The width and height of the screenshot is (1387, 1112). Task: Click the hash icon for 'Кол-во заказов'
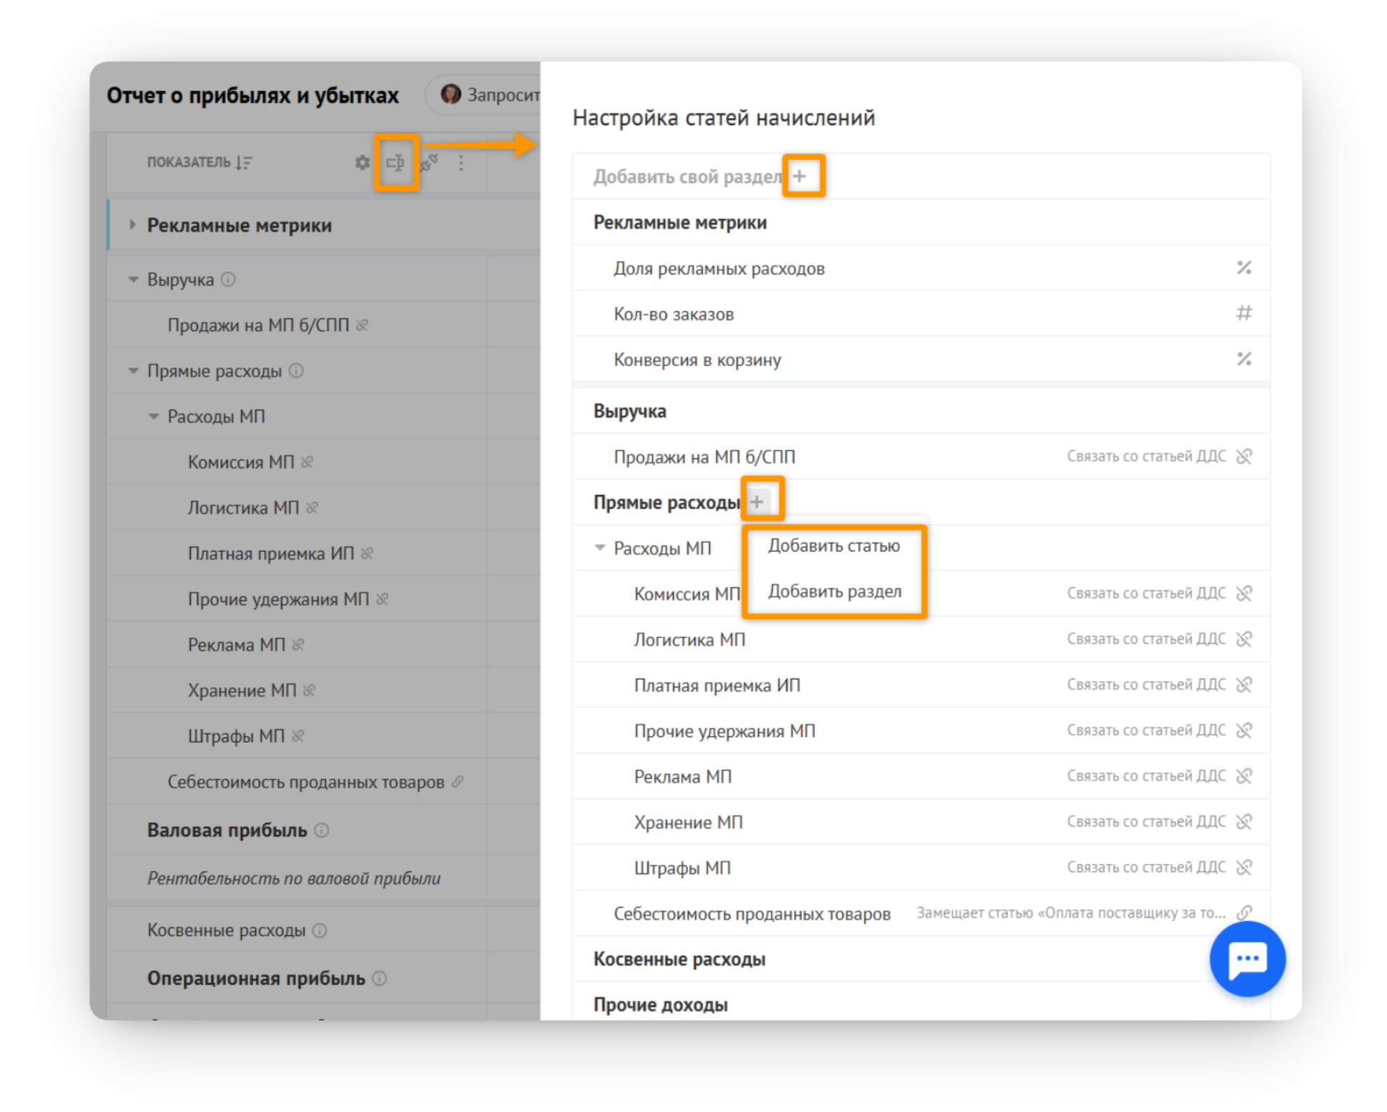click(x=1244, y=313)
